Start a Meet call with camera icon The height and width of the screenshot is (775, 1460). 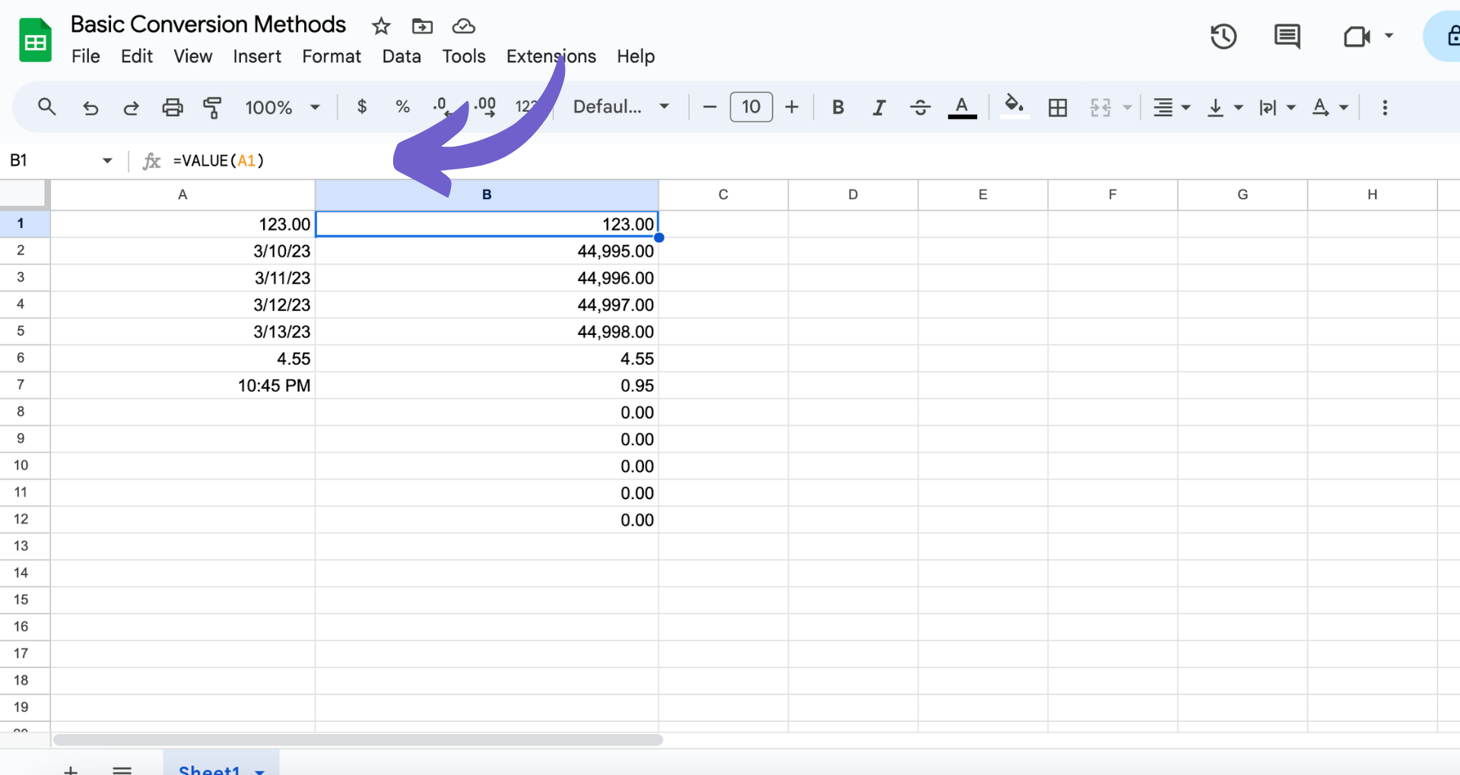(x=1357, y=36)
